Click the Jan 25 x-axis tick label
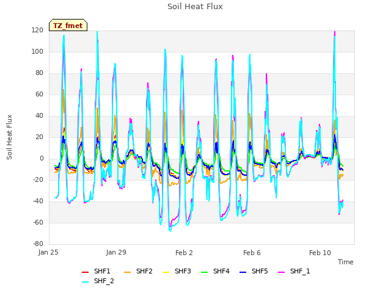This screenshot has height=293, width=391. 48,253
